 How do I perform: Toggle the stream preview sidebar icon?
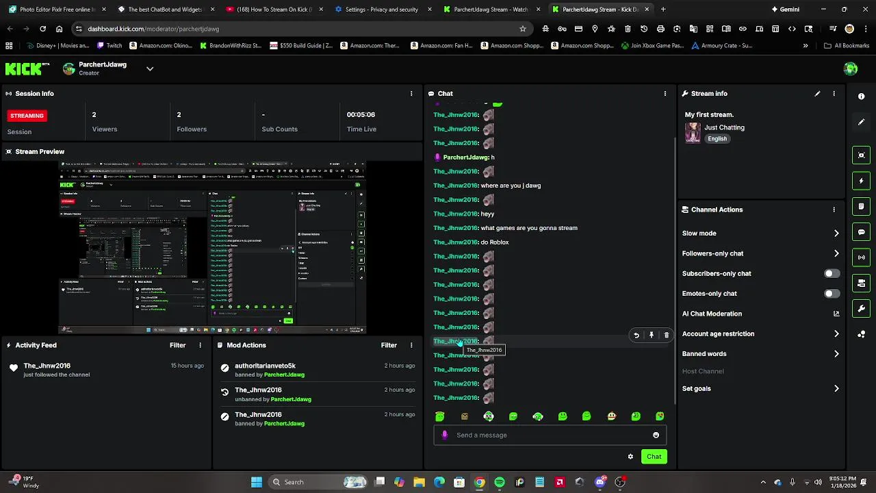pos(861,155)
